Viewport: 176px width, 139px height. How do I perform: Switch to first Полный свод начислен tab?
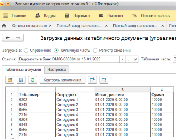tap(79, 26)
